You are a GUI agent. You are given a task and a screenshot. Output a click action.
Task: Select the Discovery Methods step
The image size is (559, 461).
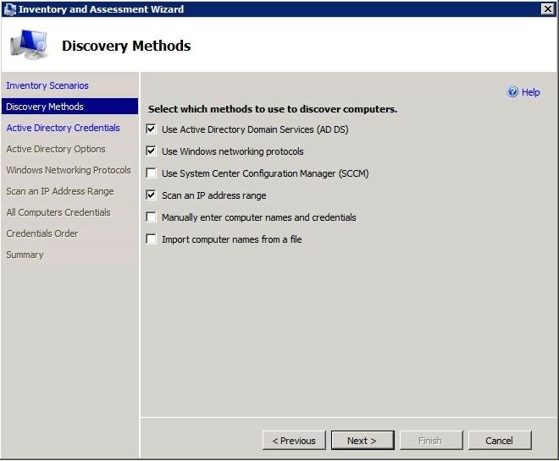coord(69,107)
